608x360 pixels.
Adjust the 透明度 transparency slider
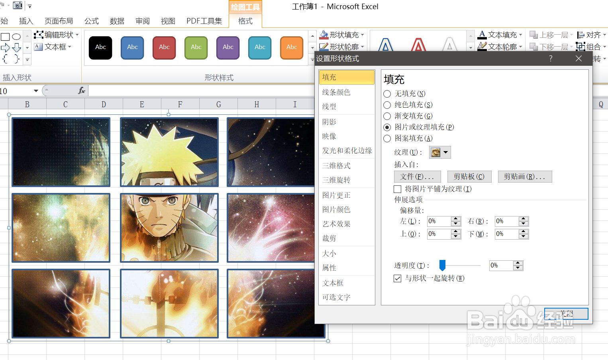[442, 265]
